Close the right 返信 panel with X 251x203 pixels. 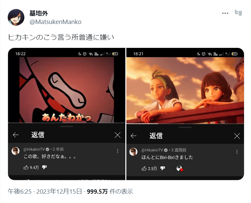tap(237, 136)
